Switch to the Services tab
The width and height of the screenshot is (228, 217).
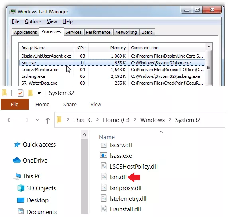click(73, 32)
